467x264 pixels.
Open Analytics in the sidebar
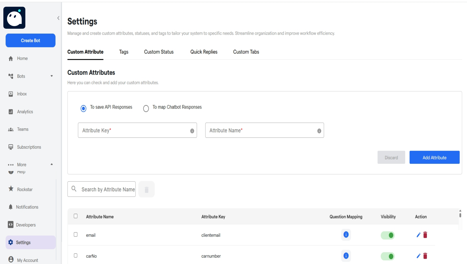[25, 112]
